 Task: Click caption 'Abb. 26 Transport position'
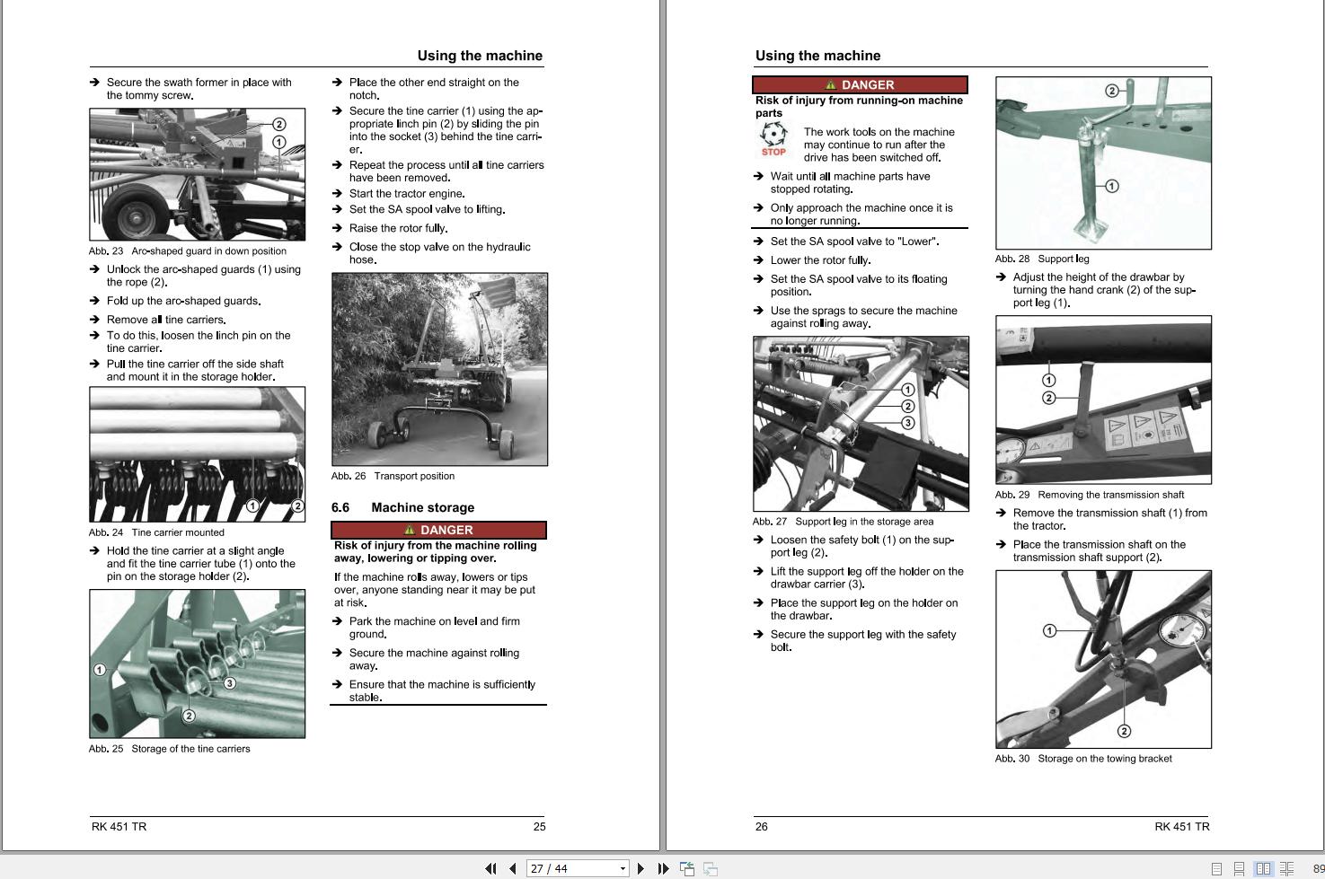tap(393, 476)
